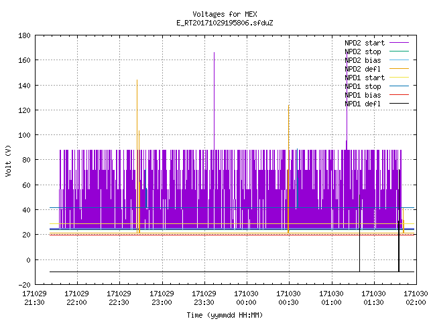Click the black NPD1 defl legend line

(x=399, y=104)
